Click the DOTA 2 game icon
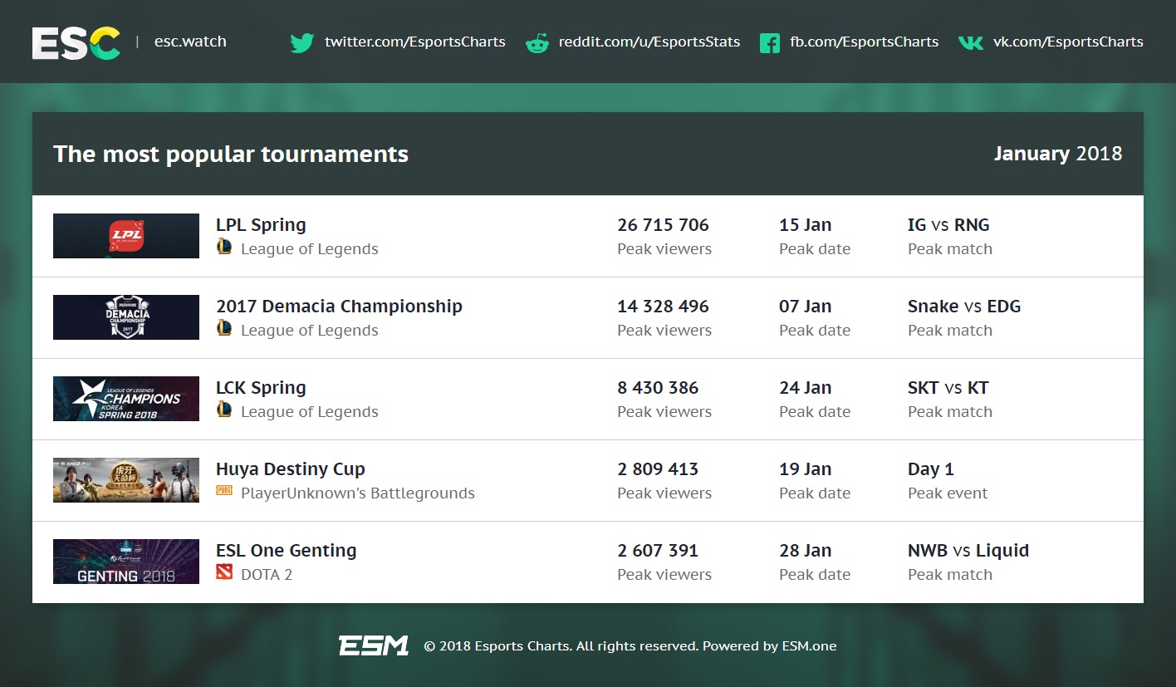The image size is (1176, 687). coord(224,572)
